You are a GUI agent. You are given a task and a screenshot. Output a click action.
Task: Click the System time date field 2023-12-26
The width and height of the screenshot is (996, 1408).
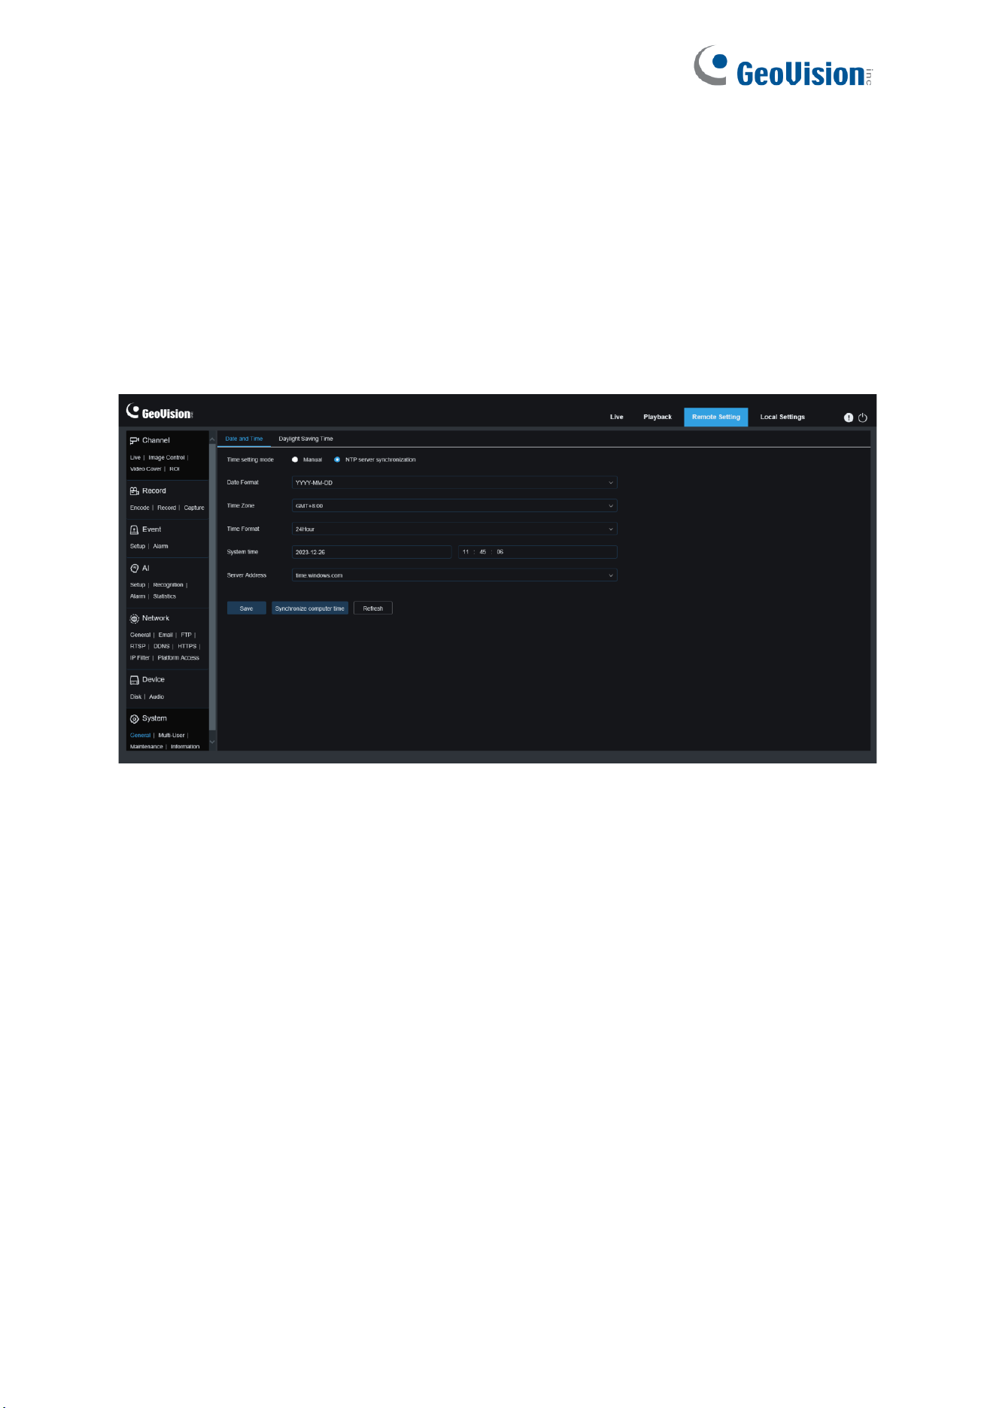(x=372, y=552)
